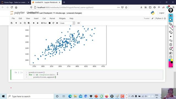Viewport: 176px width, 99px height.
Task: Select the annotation line tool
Action: coord(171,28)
